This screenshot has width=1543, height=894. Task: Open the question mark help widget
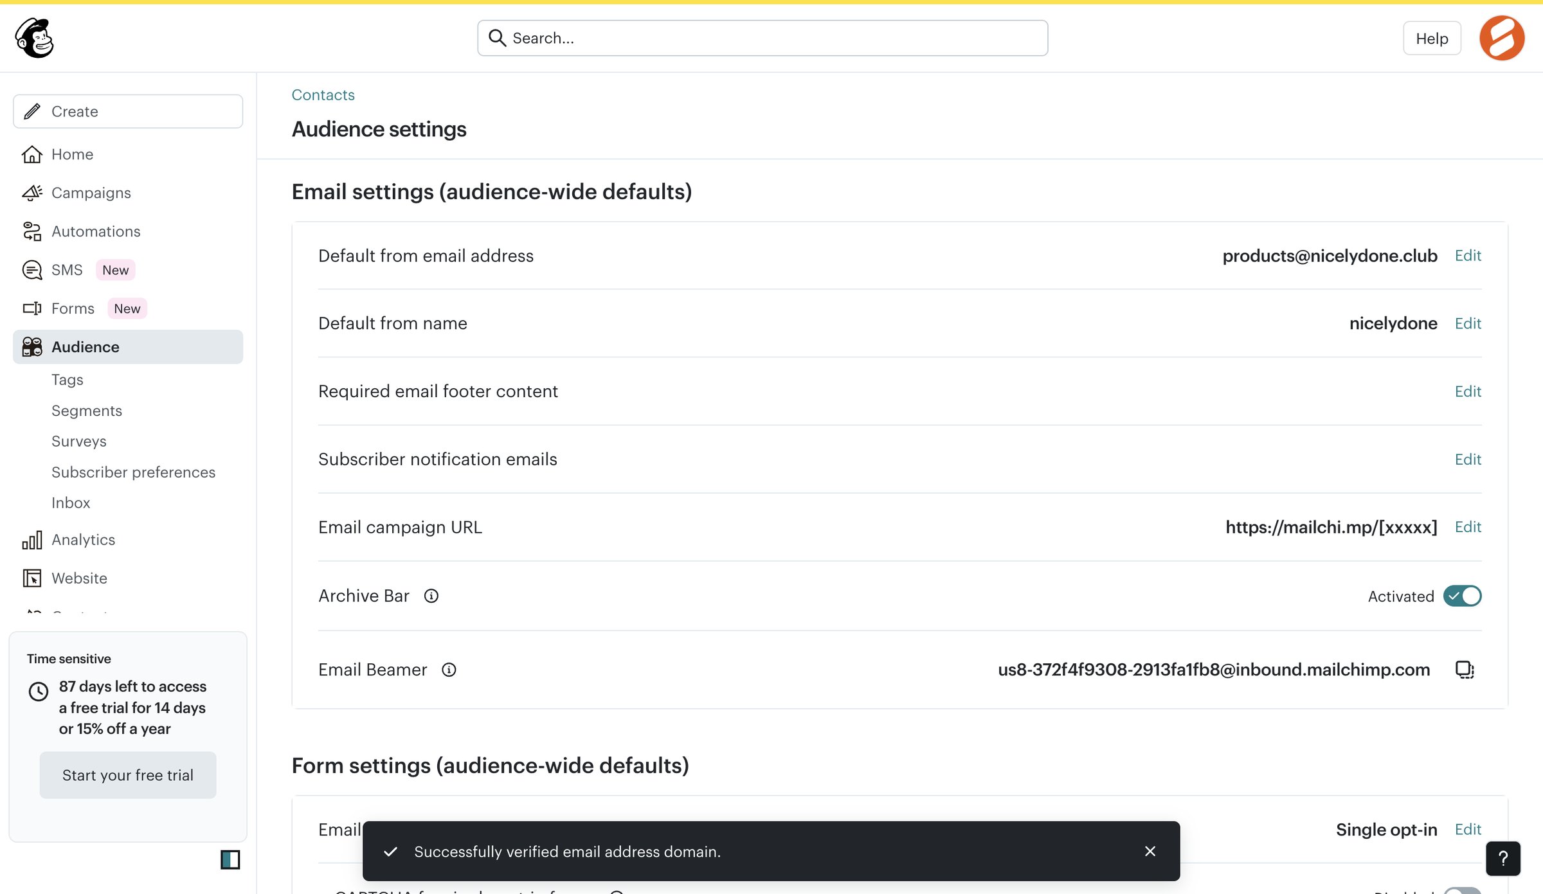click(x=1503, y=859)
